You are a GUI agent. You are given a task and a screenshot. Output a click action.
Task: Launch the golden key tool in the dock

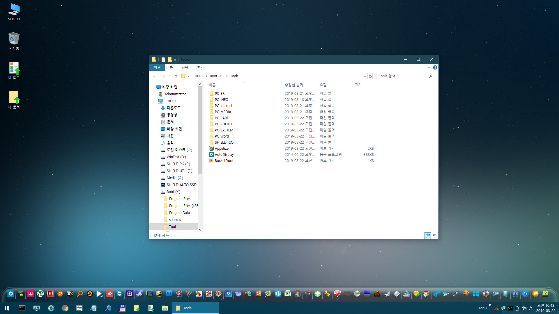point(328,294)
